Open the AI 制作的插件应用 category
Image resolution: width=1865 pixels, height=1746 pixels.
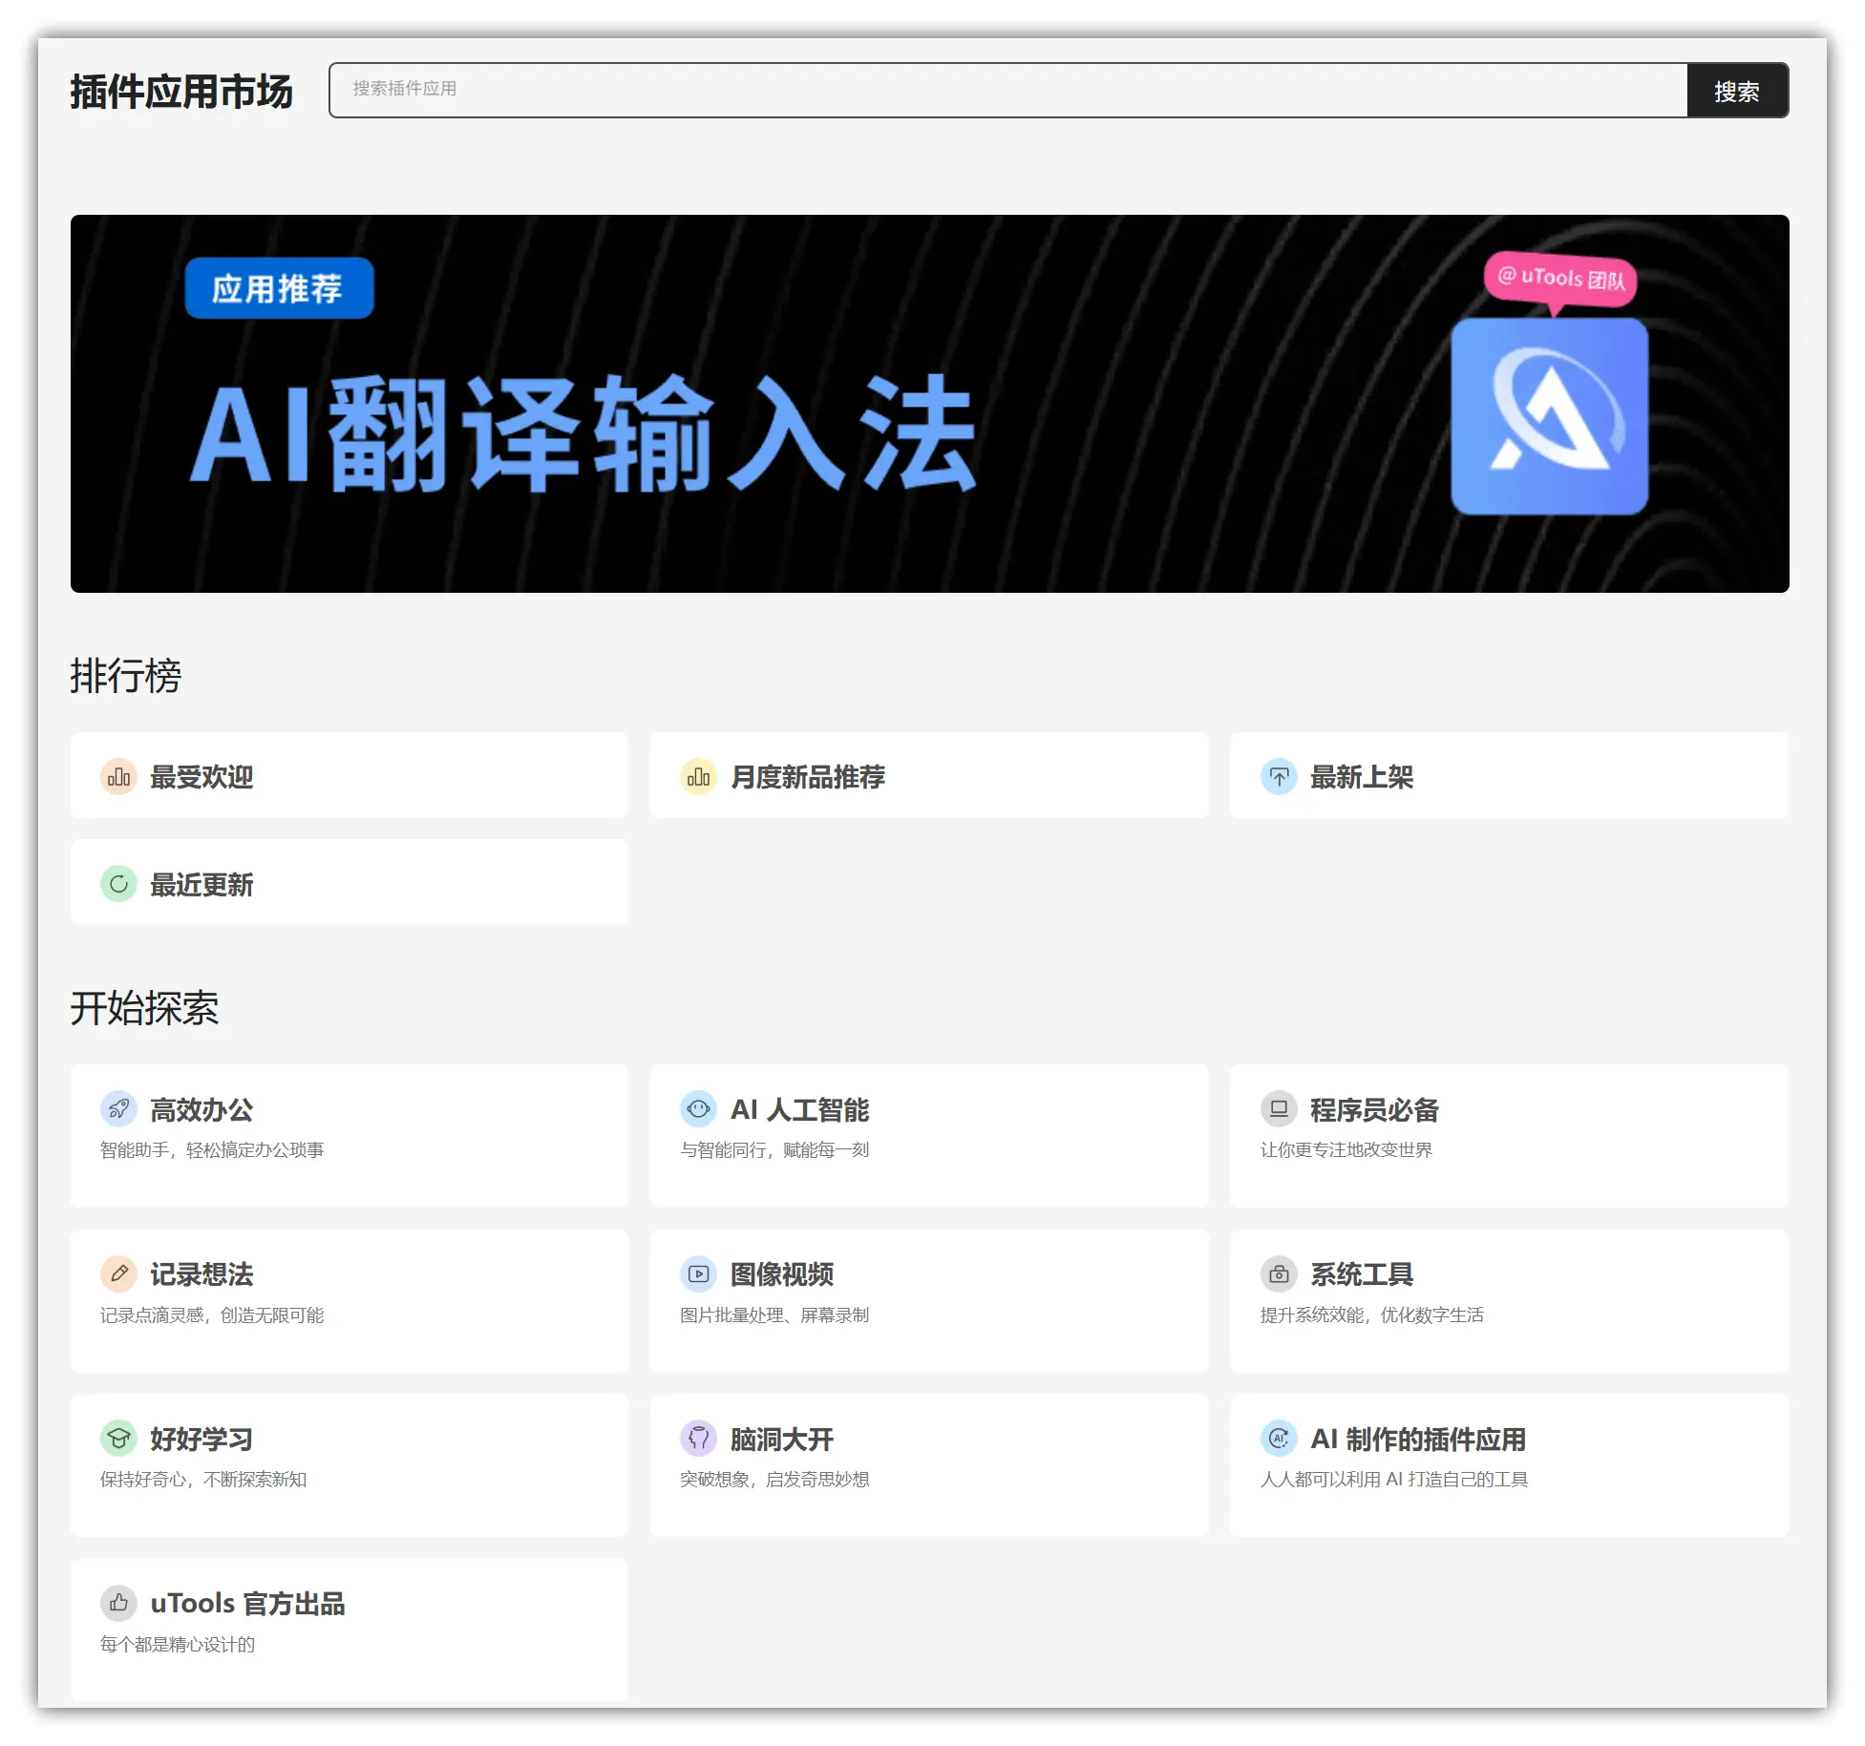(x=1509, y=1465)
